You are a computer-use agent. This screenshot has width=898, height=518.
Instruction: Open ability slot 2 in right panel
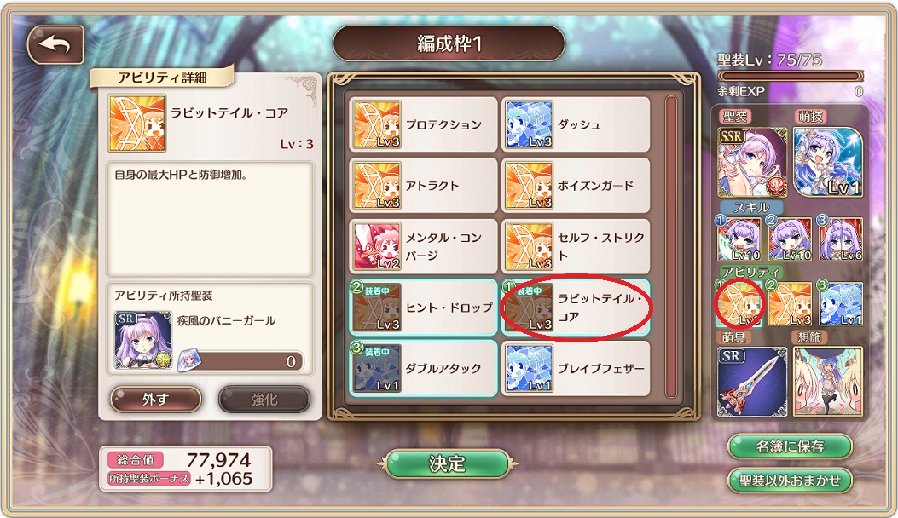tap(790, 303)
